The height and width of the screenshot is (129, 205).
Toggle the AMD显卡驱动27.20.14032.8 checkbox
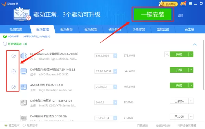click(14, 71)
